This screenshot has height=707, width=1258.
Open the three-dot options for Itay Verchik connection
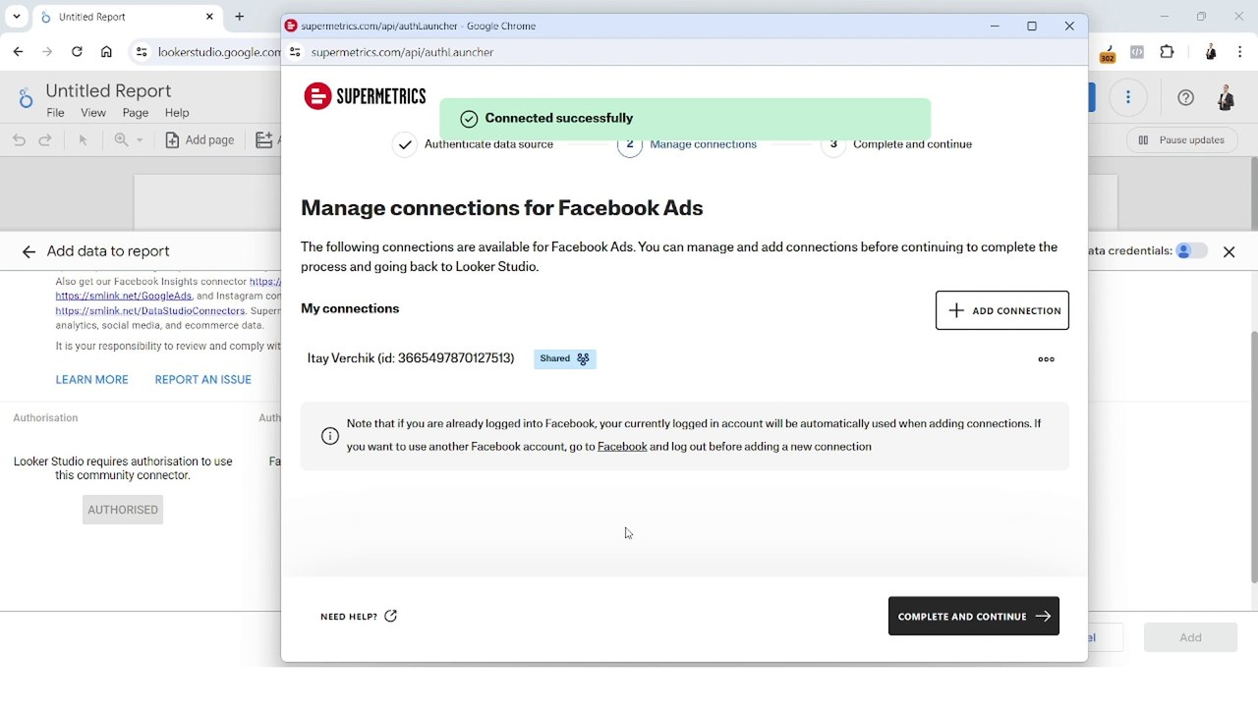(1046, 359)
